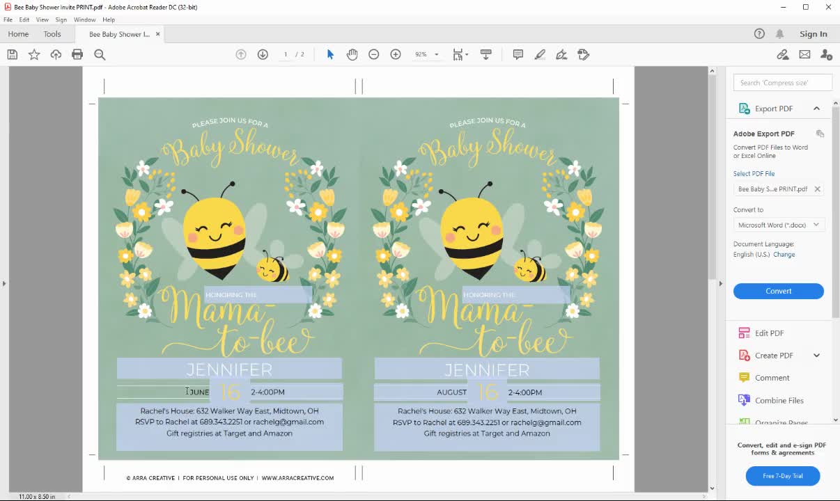Open the Help menu
The width and height of the screenshot is (840, 501).
click(x=109, y=19)
